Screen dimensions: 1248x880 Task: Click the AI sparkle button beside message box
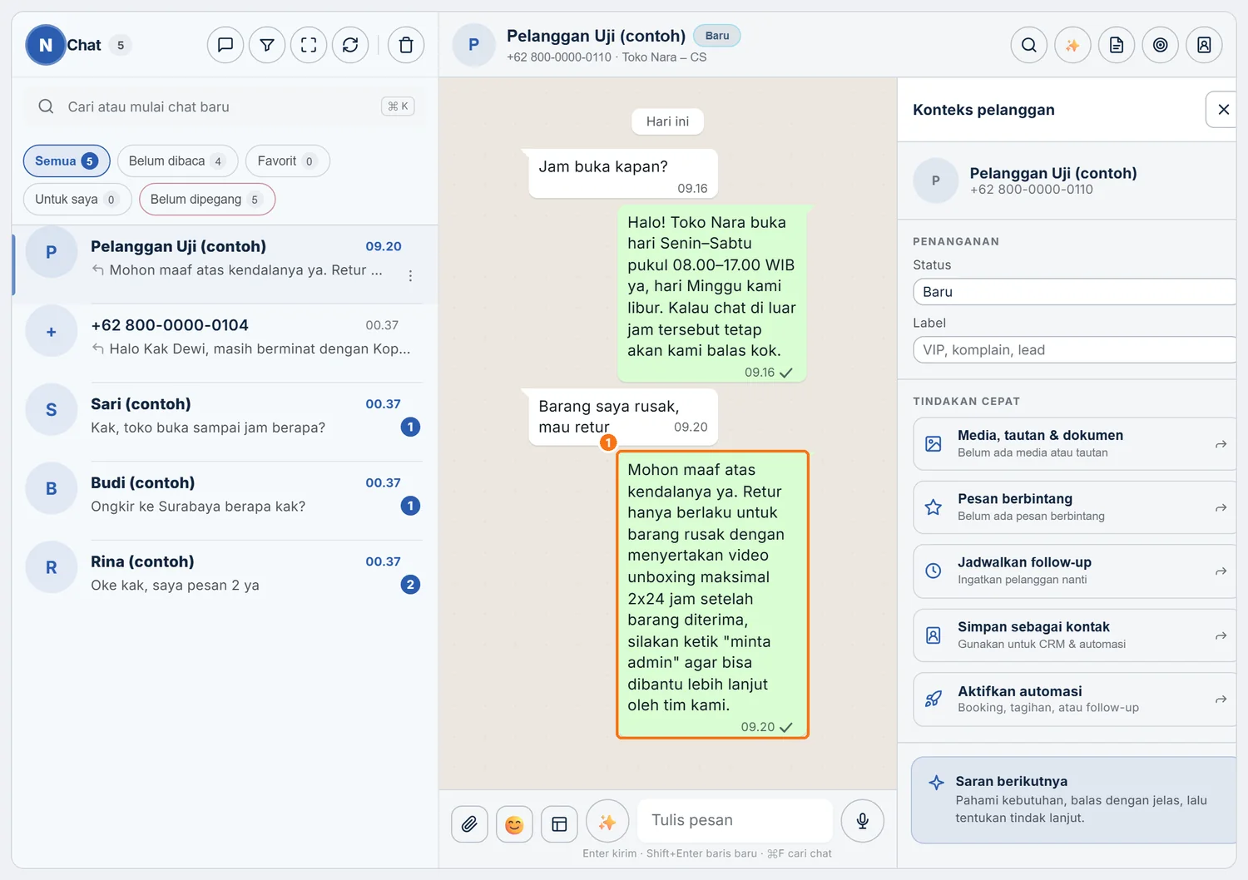point(607,822)
